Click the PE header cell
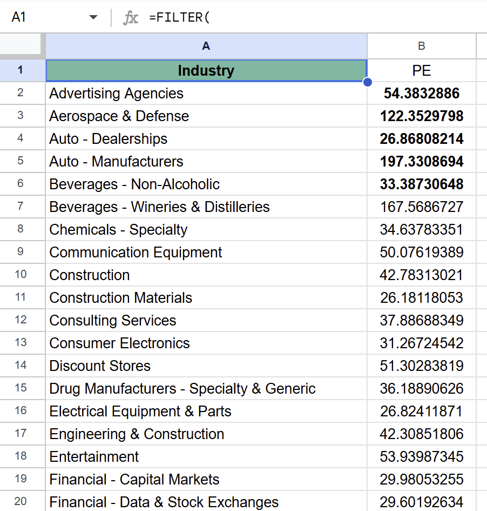The height and width of the screenshot is (511, 487). (x=421, y=70)
